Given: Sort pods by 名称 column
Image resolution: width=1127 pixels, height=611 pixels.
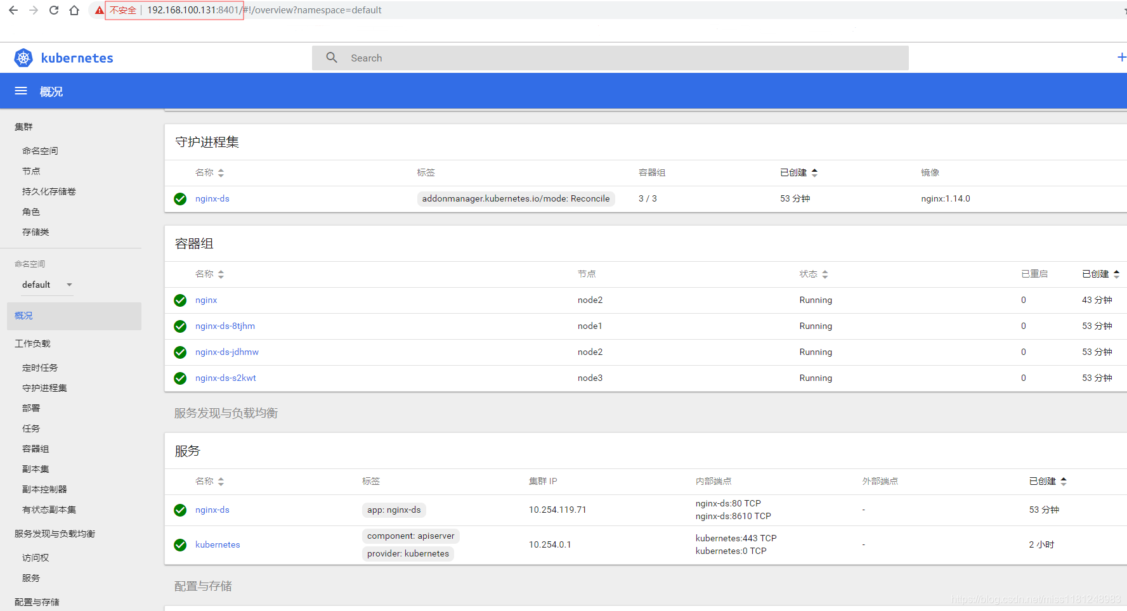Looking at the screenshot, I should 209,274.
